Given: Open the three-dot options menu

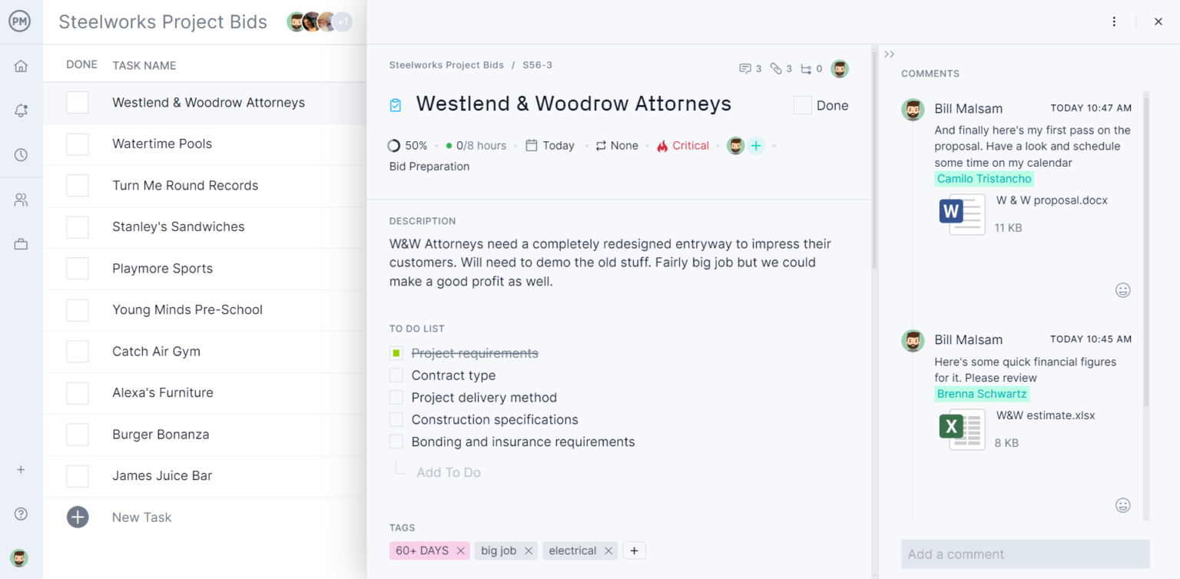Looking at the screenshot, I should pos(1114,22).
